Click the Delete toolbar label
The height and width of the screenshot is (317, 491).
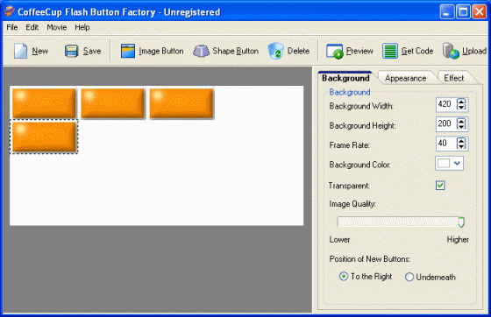298,51
